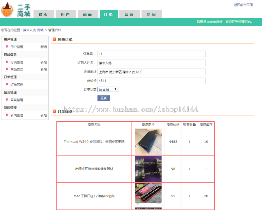Click 新增 next to 商品管理

[44, 69]
